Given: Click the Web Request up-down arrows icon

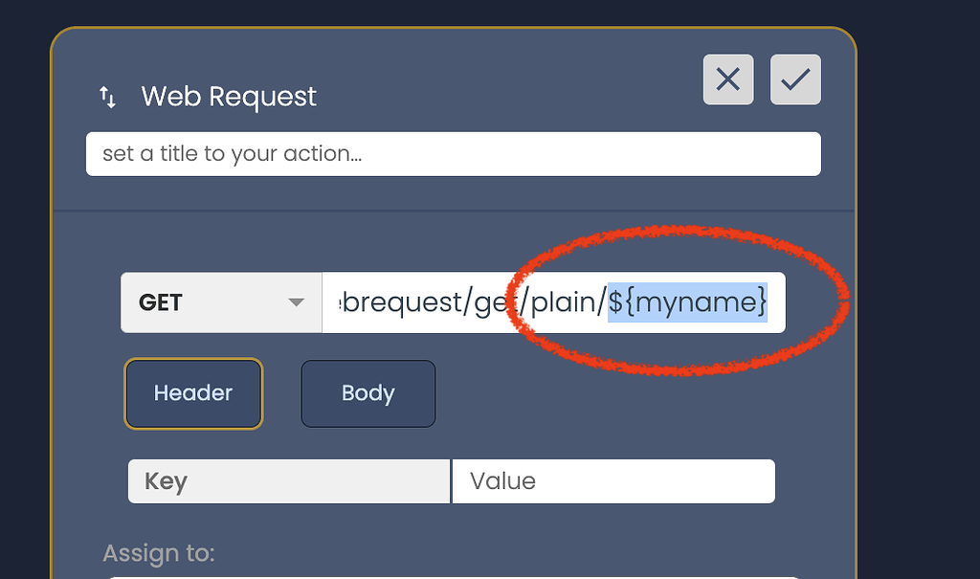Looking at the screenshot, I should (x=108, y=97).
